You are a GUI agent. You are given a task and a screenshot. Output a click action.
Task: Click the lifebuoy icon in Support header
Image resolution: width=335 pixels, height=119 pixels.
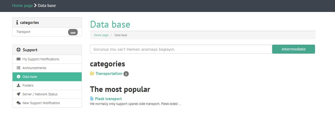(18, 50)
